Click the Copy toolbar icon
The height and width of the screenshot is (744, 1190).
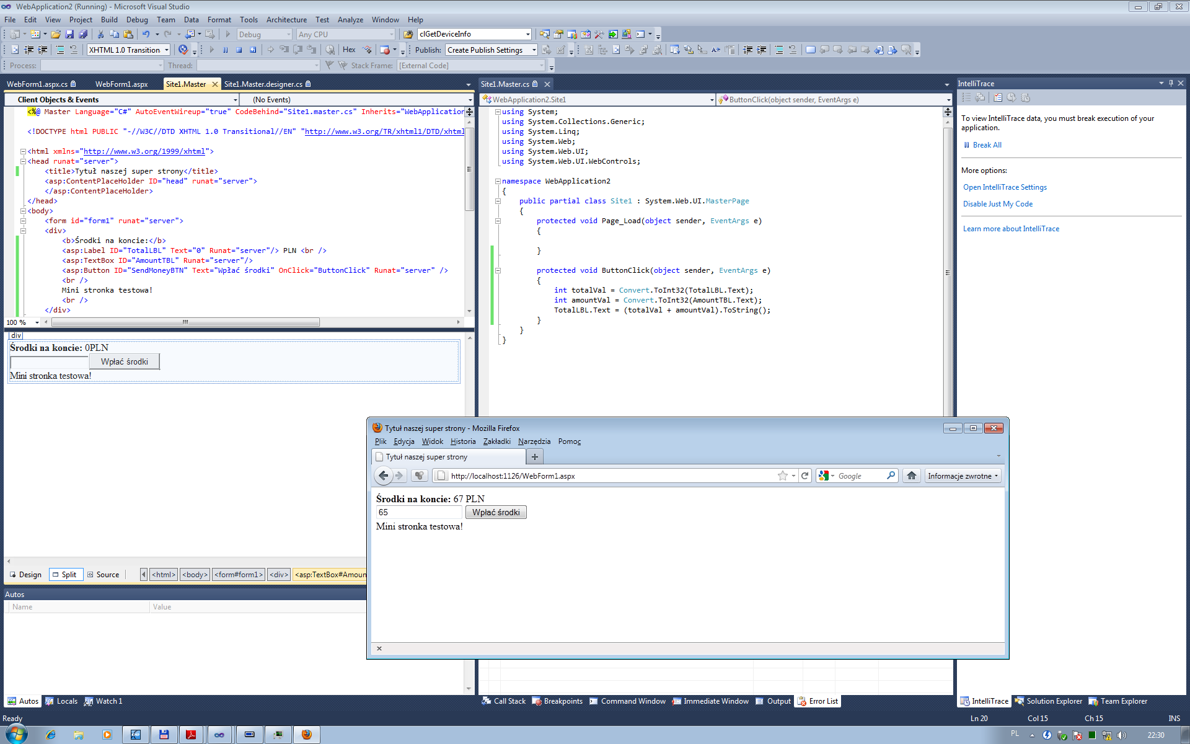[114, 34]
